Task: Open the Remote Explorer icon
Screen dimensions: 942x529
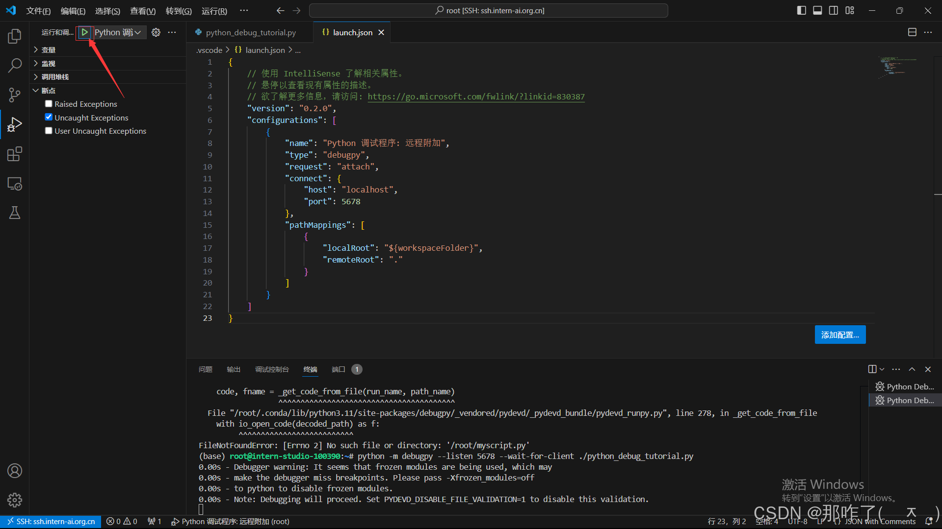Action: [x=14, y=183]
